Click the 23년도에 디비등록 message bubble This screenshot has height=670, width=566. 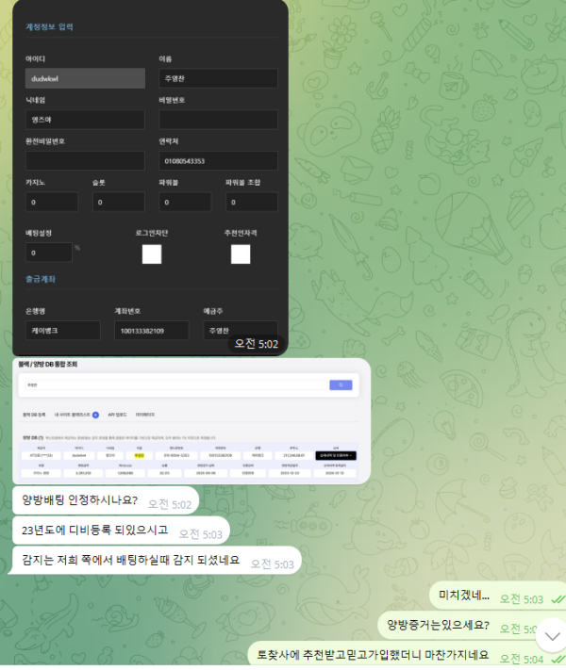pos(94,531)
